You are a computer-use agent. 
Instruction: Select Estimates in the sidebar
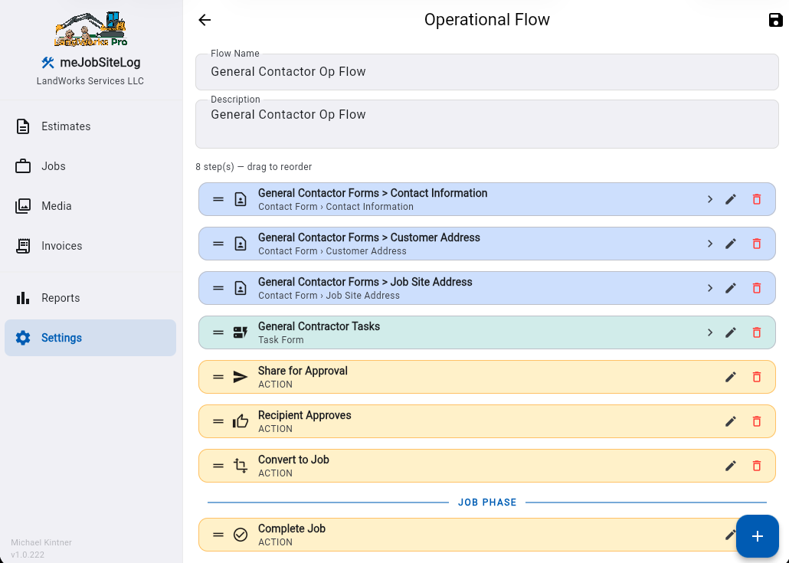click(66, 126)
